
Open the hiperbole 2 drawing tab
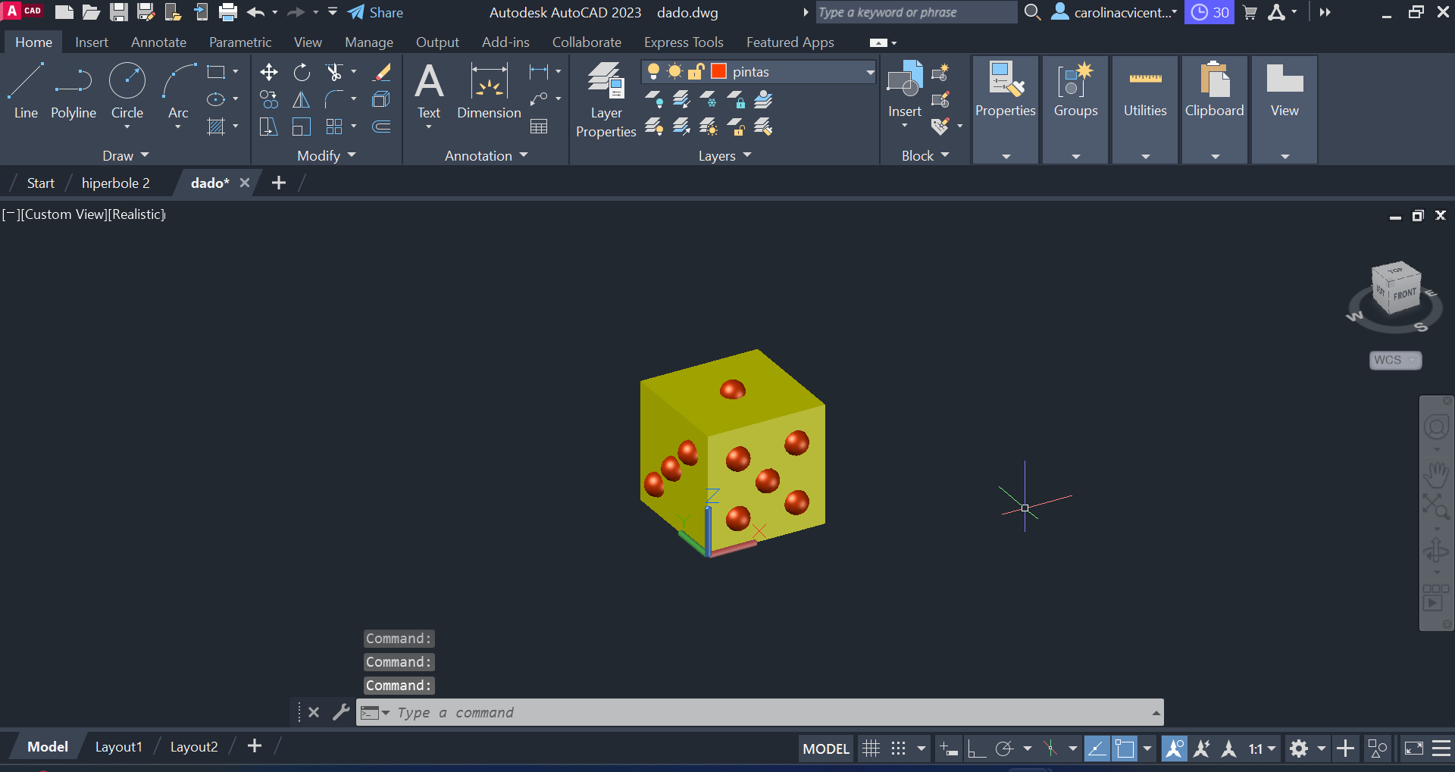point(115,183)
